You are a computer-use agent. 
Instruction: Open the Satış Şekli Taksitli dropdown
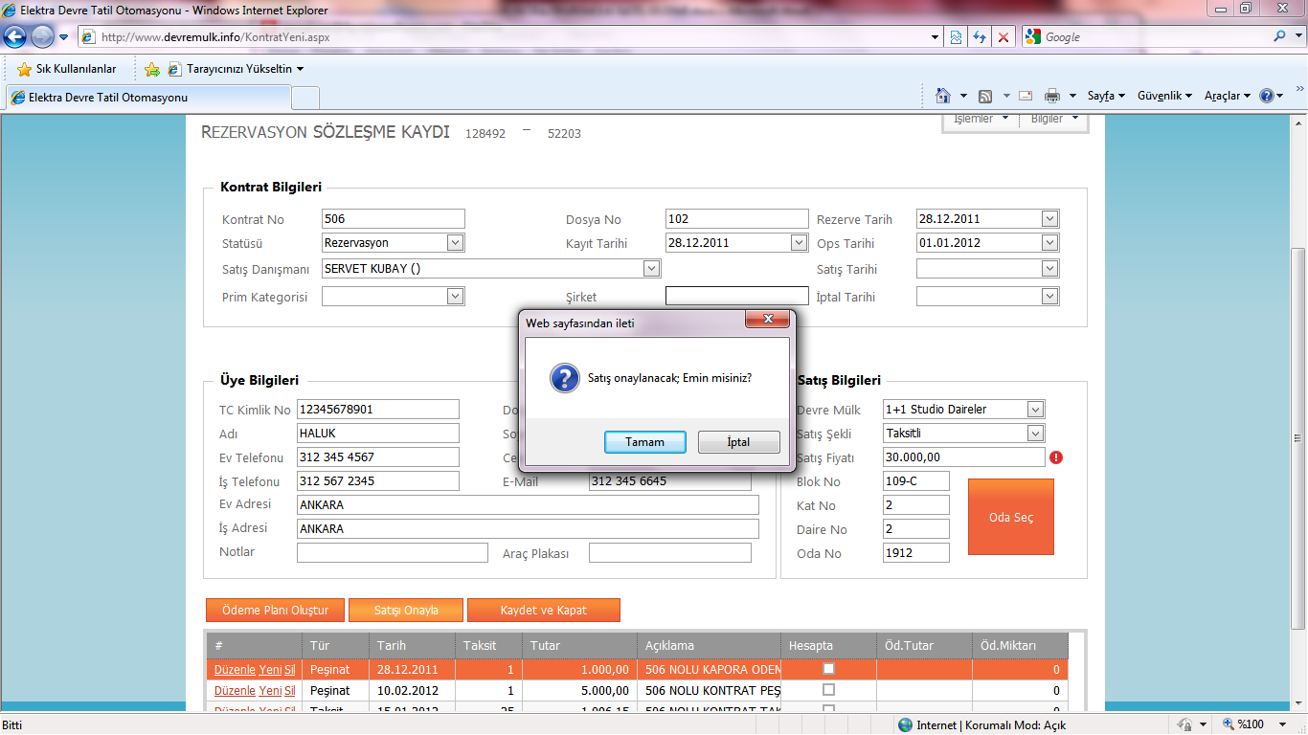[x=1035, y=434]
